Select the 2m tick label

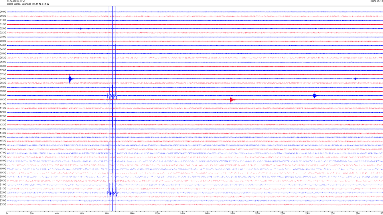[x=32, y=213]
